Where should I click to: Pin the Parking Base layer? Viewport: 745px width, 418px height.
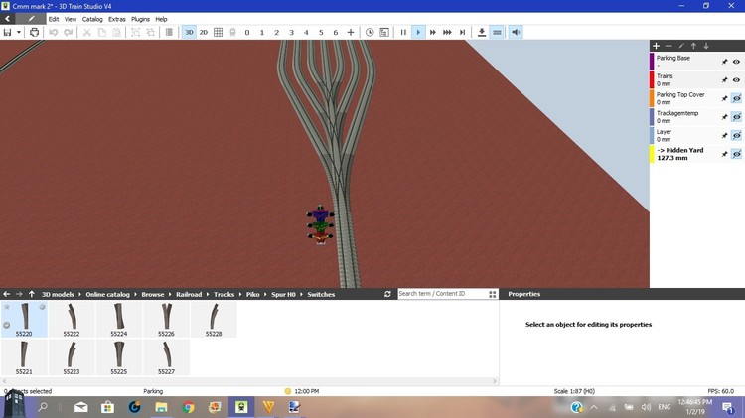724,62
